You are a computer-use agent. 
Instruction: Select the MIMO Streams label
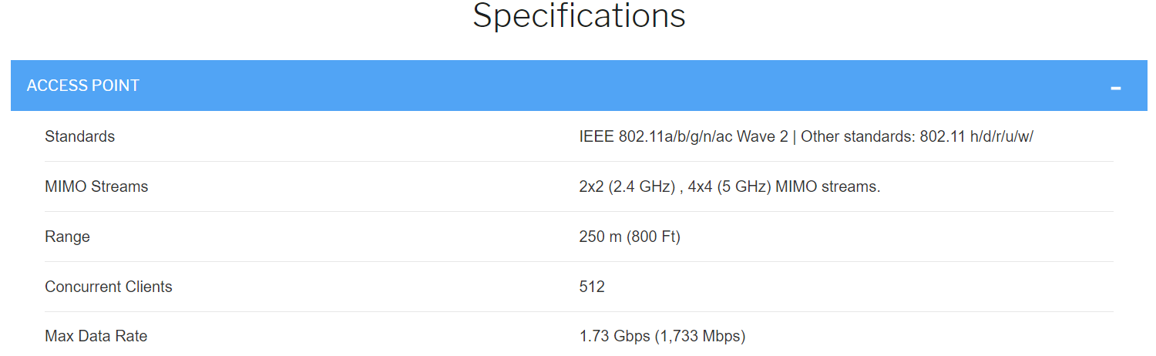coord(96,186)
